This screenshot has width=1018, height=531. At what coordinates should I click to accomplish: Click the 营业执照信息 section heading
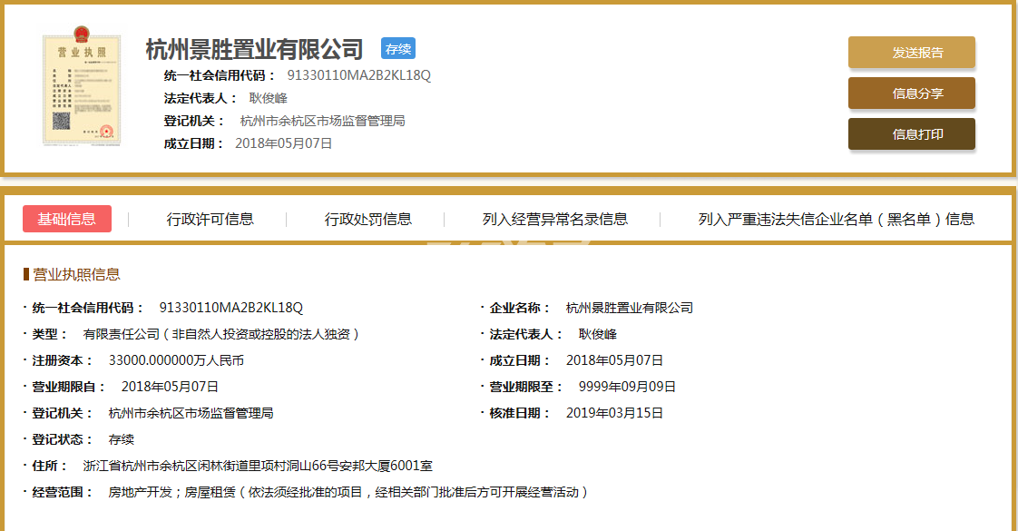point(76,275)
